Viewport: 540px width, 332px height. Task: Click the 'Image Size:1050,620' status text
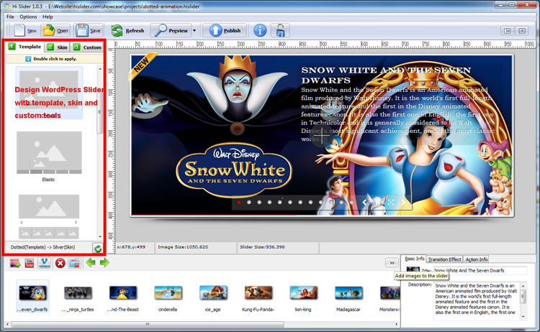[183, 246]
